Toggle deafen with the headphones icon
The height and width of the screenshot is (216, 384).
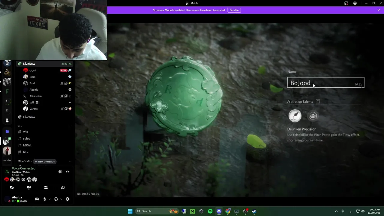(x=56, y=199)
